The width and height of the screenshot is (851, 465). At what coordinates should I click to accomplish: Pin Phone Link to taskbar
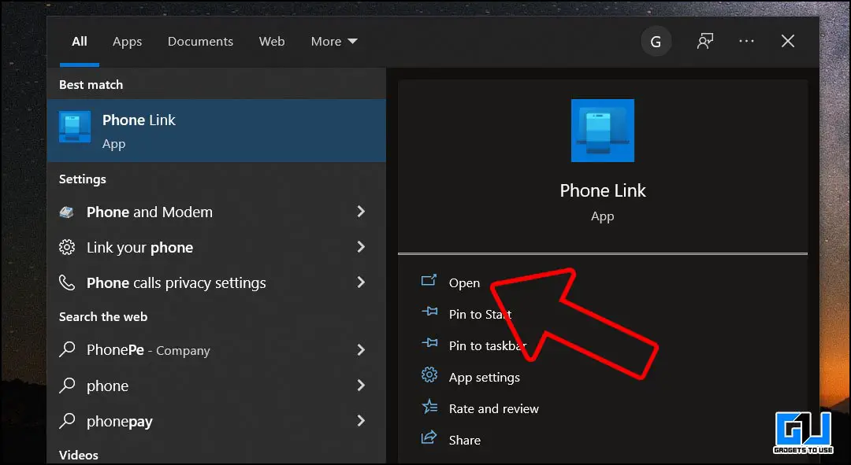click(488, 345)
